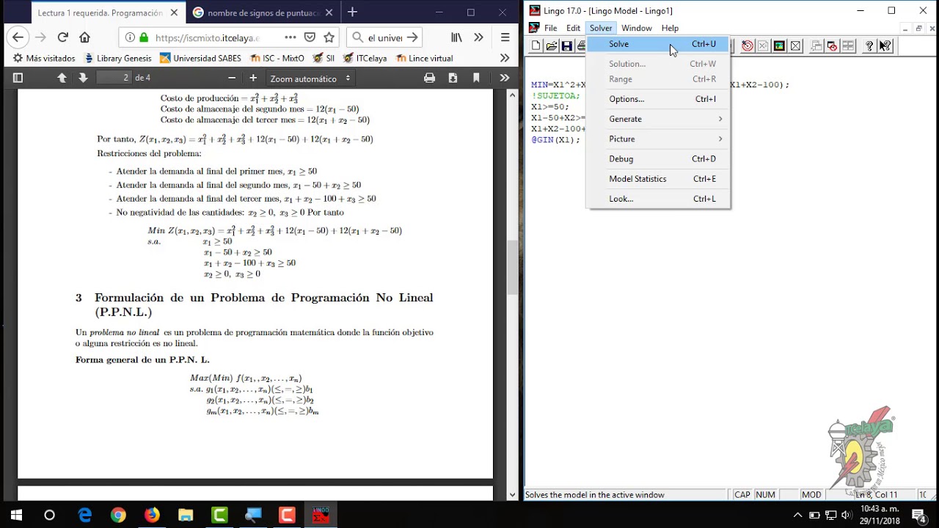
Task: Click the context help pointer icon in Lingo
Action: pos(885,46)
